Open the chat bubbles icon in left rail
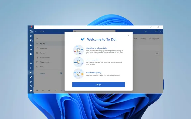 (31, 91)
